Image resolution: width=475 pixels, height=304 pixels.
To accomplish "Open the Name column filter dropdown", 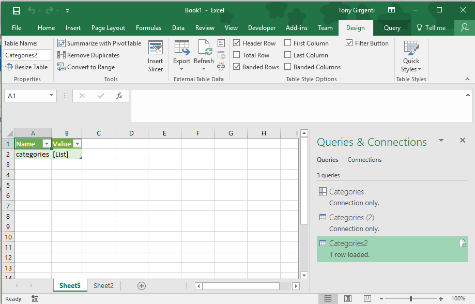I will point(47,144).
